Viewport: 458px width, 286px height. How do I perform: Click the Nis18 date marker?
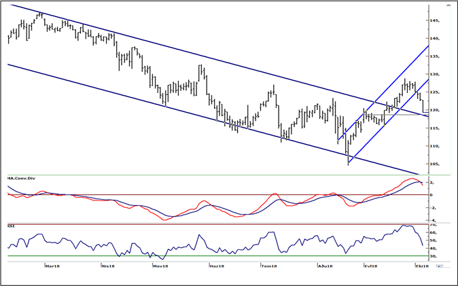(107, 267)
